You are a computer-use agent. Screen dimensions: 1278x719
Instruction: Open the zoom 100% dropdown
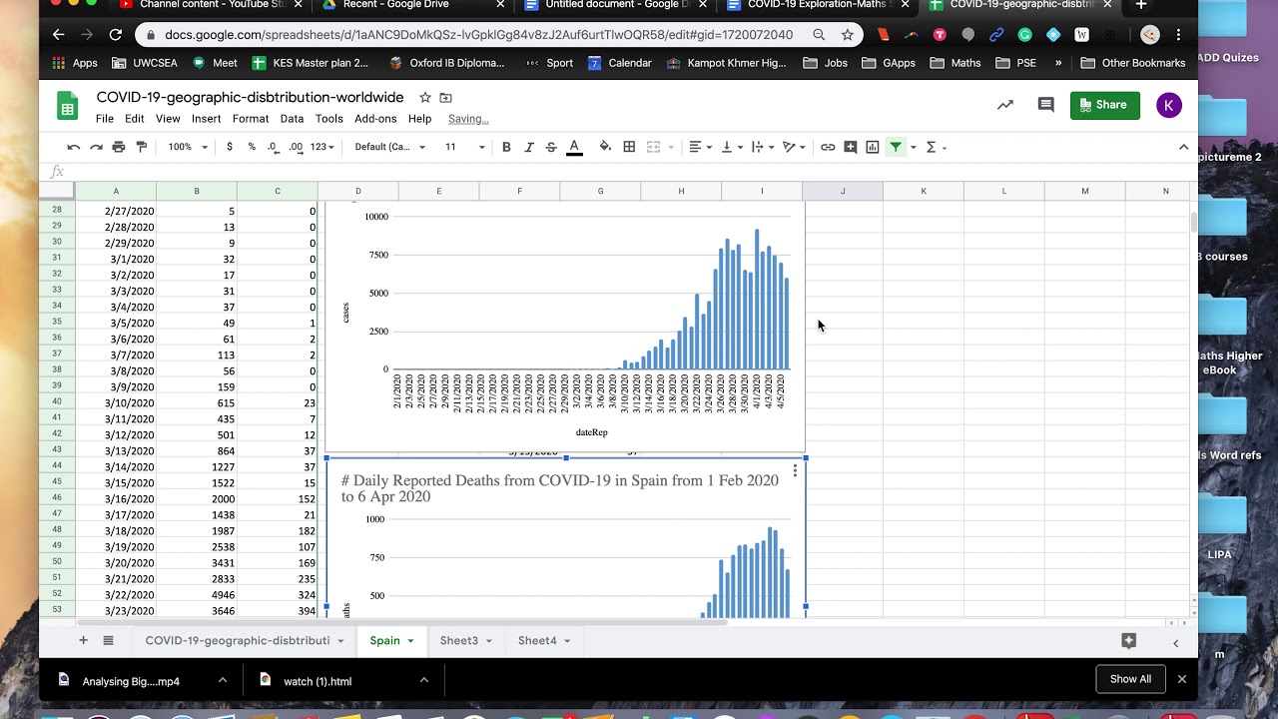[188, 147]
